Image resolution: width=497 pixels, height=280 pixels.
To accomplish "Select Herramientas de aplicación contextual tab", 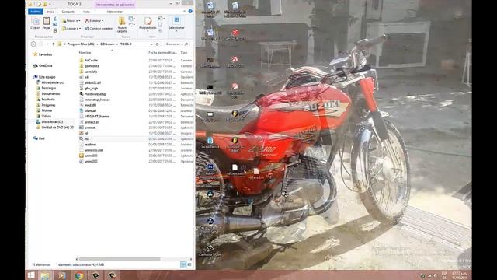I will (x=115, y=5).
